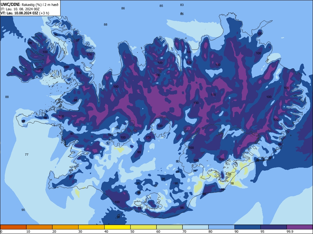This screenshot has height=234, width=313.
Task: Select the '20' legend tick label
Action: click(x=54, y=232)
